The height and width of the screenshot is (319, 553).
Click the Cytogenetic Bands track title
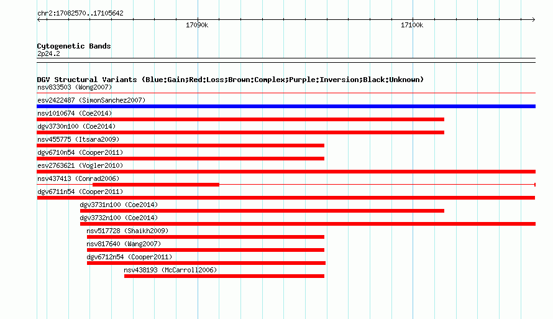pyautogui.click(x=74, y=46)
